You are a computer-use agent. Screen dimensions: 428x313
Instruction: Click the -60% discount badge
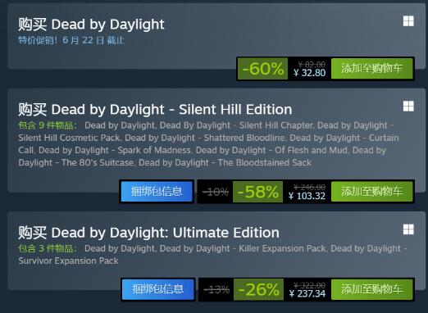click(x=262, y=69)
